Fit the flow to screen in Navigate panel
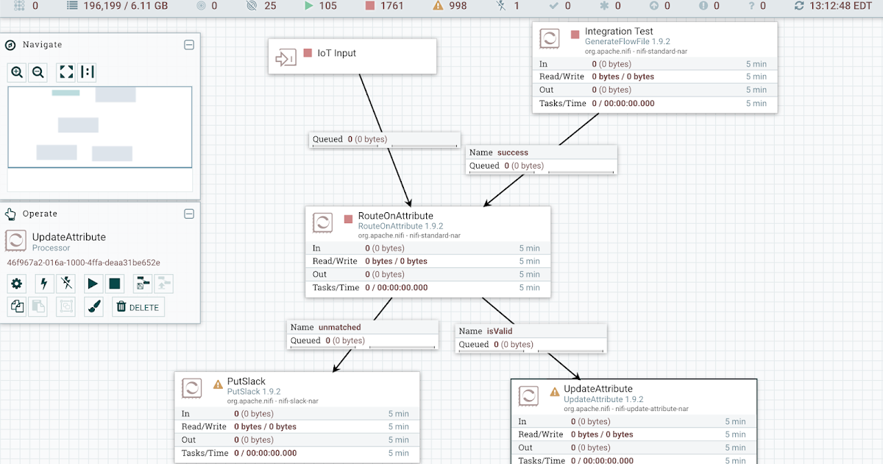This screenshot has height=464, width=883. 65,72
